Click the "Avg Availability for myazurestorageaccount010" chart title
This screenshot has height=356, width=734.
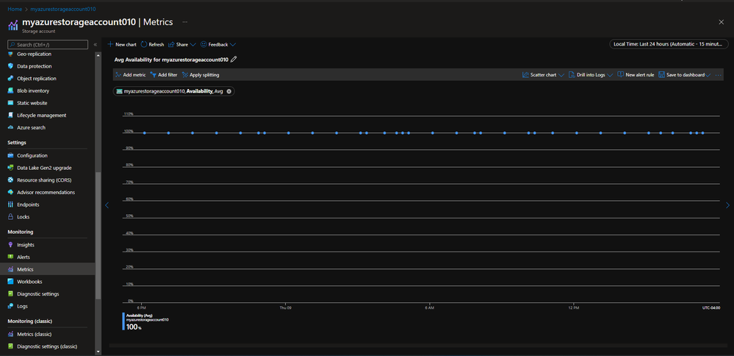pos(171,60)
